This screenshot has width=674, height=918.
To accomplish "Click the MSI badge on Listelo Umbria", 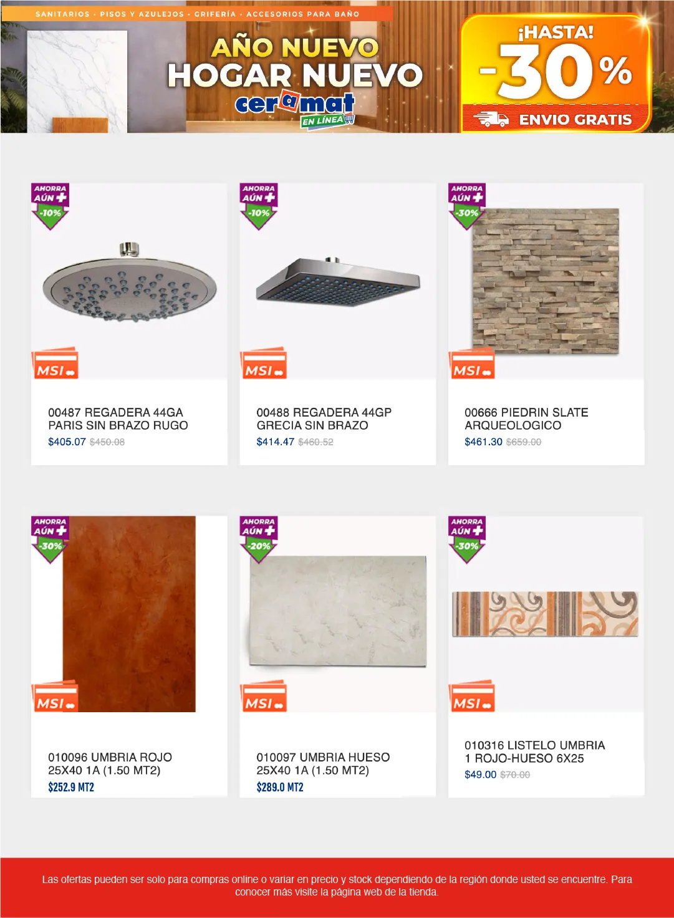I will click(471, 697).
